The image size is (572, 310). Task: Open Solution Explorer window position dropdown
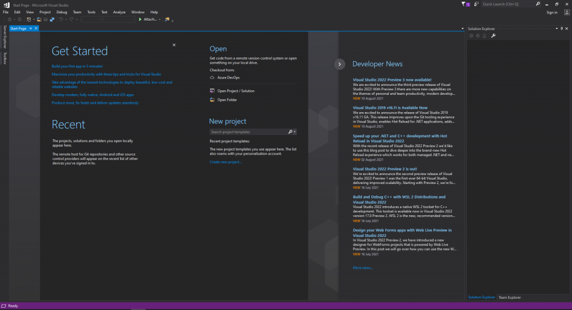point(557,28)
